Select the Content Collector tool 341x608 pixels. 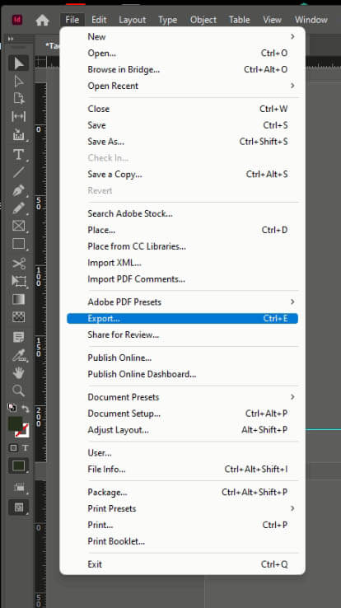(19, 134)
